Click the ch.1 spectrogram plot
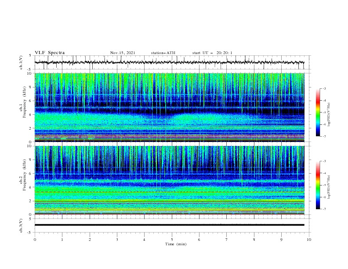 coord(170,107)
